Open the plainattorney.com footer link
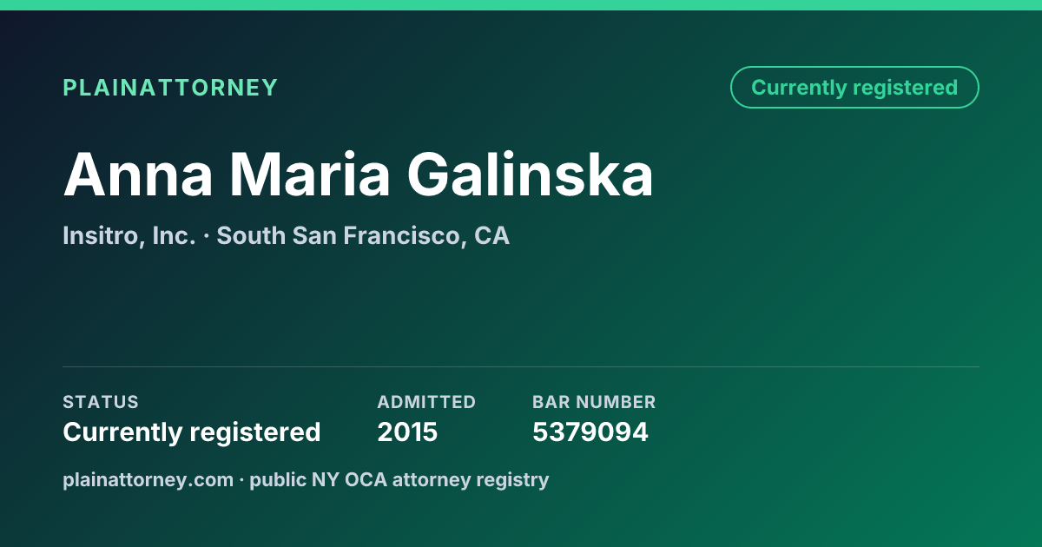The height and width of the screenshot is (547, 1042). 148,479
